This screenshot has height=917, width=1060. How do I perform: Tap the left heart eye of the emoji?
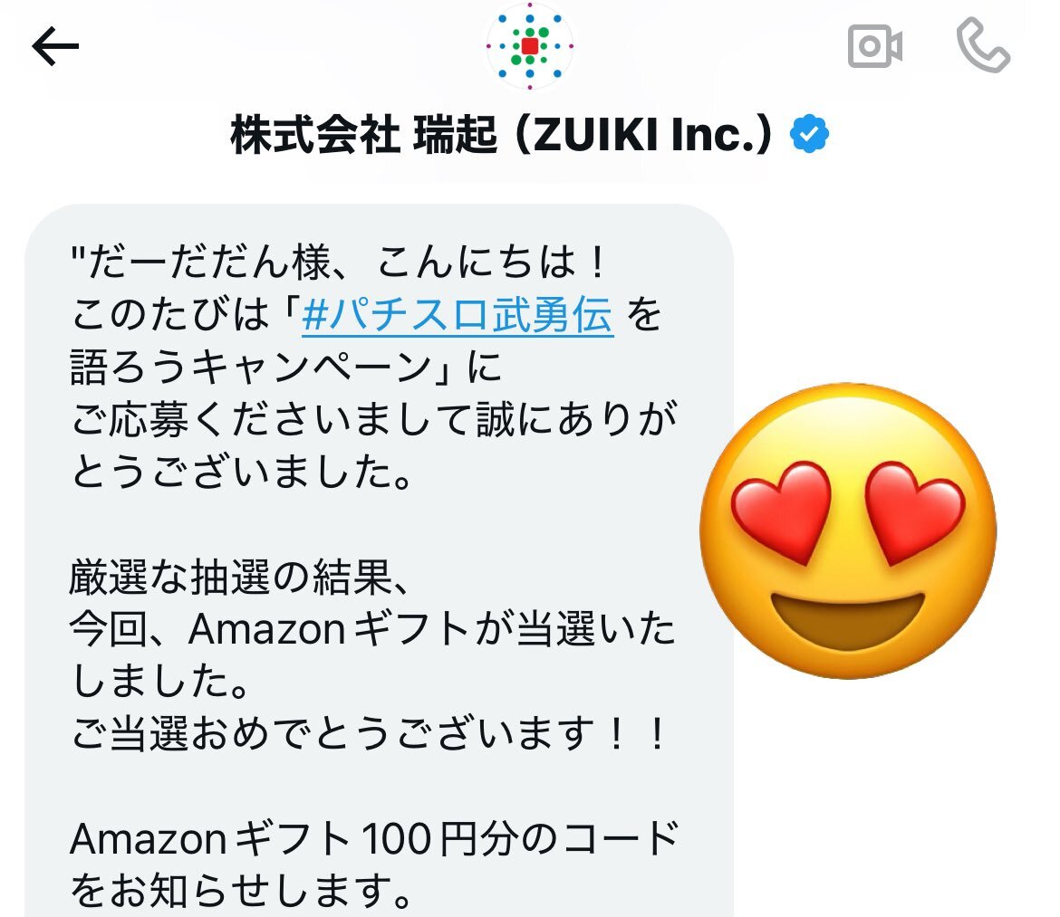click(782, 511)
